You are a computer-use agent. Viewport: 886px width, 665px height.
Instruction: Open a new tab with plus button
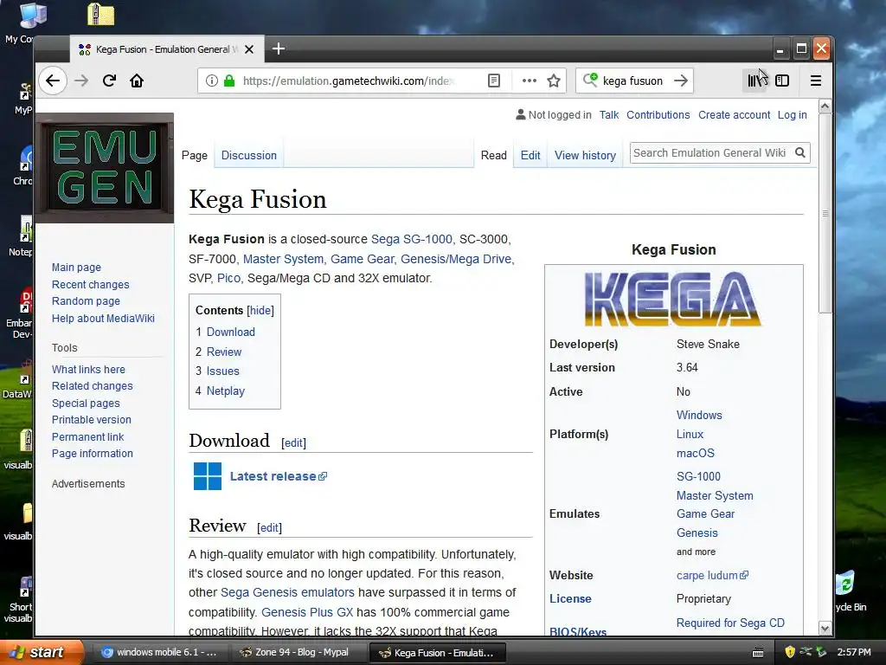[x=278, y=48]
